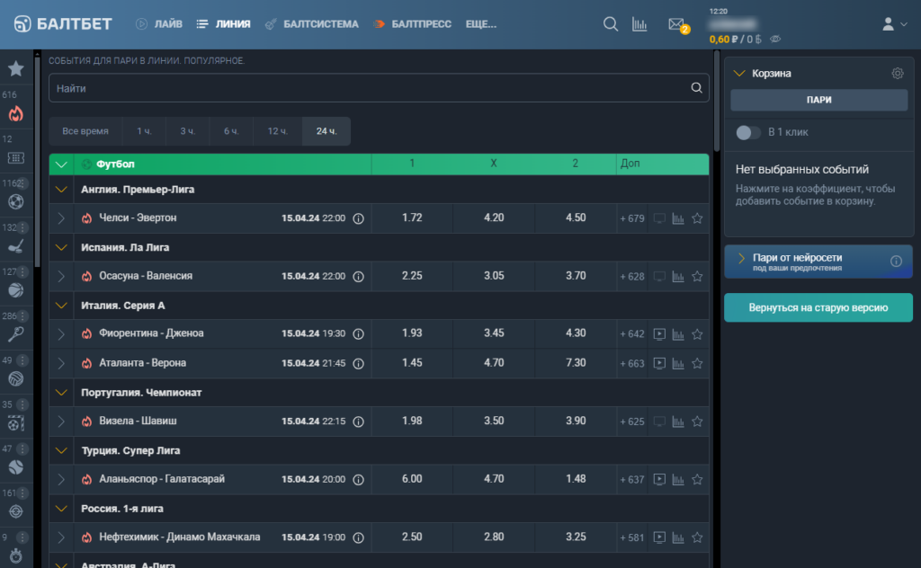Favorite the Осасуна - Валенсия match

697,277
